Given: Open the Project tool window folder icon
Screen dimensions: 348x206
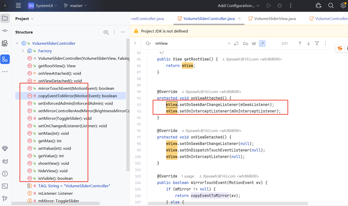Looking at the screenshot, I should (5, 18).
